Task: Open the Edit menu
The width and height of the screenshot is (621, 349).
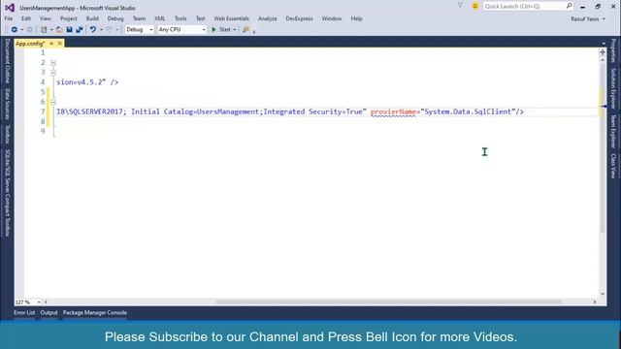Action: [x=26, y=18]
